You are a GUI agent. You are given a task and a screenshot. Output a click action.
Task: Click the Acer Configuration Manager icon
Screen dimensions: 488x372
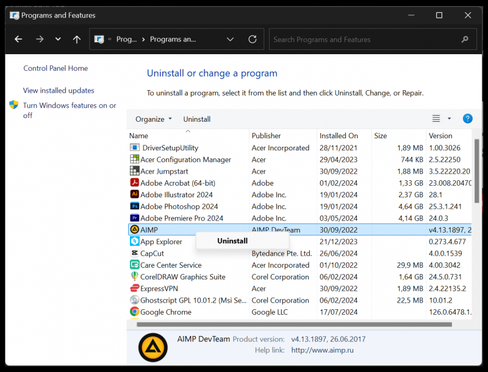134,160
